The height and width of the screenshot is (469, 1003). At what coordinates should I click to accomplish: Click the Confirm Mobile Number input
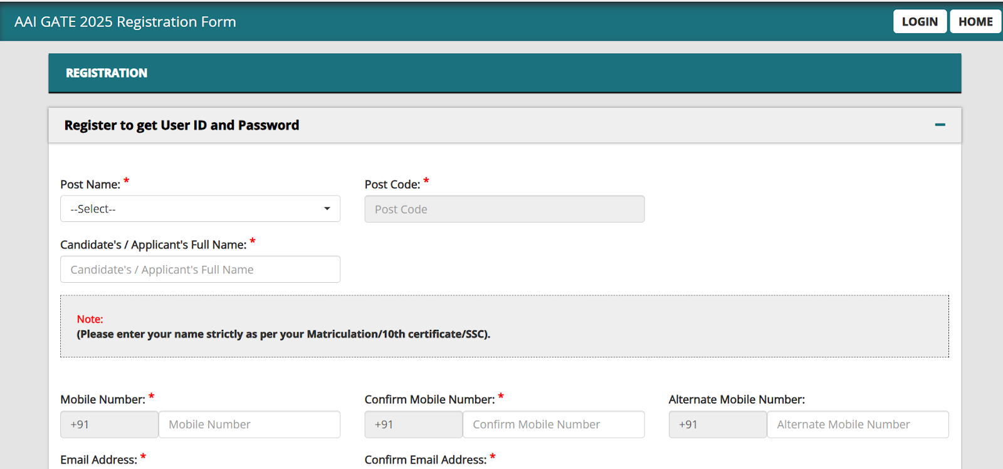pos(554,424)
